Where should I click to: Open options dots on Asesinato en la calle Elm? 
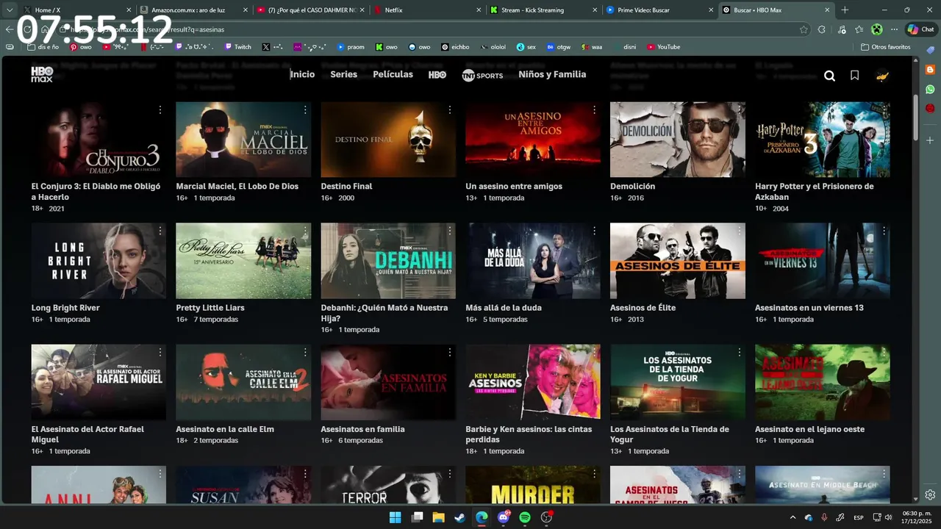(305, 352)
